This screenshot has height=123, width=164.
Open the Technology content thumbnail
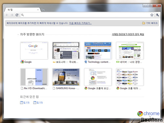click(98, 51)
